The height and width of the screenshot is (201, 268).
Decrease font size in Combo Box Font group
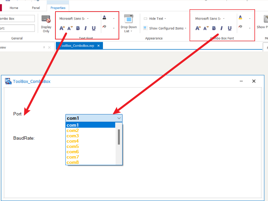pyautogui.click(x=206, y=28)
